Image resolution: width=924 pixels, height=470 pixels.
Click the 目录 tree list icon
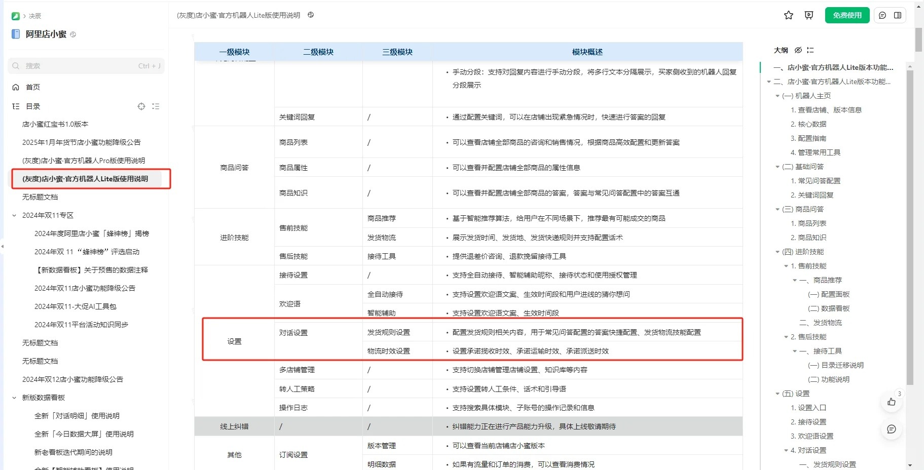16,106
